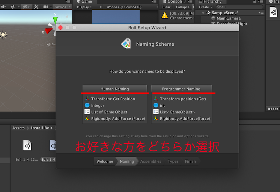Click the Main Camera cube icon

pos(213,18)
